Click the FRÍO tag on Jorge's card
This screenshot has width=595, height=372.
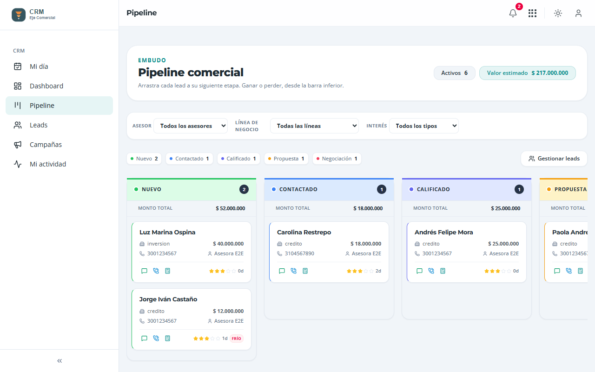pyautogui.click(x=237, y=339)
